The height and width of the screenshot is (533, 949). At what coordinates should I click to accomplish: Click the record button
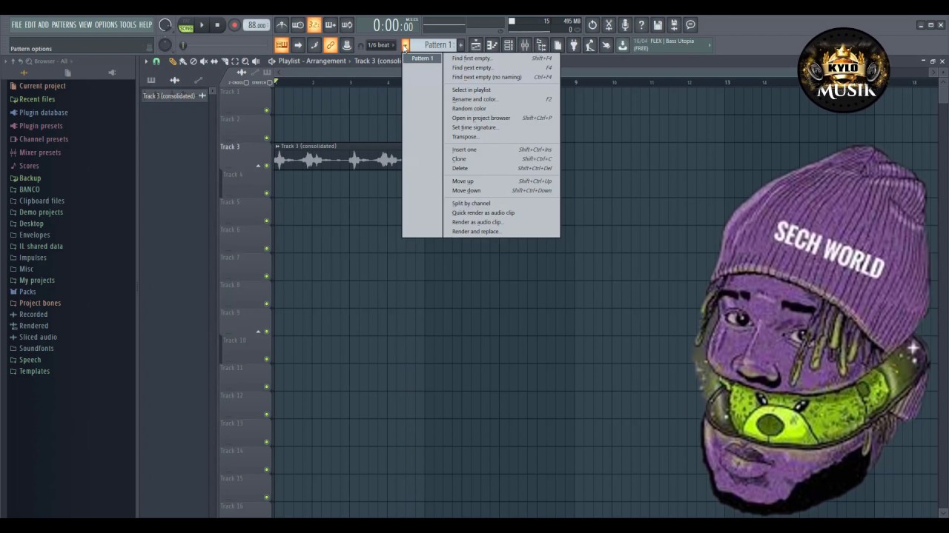[x=234, y=25]
